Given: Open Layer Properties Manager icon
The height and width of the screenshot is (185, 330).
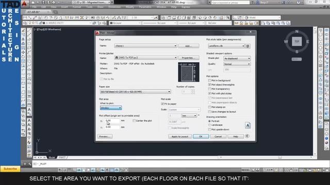Looking at the screenshot, I should [x=25, y=23].
